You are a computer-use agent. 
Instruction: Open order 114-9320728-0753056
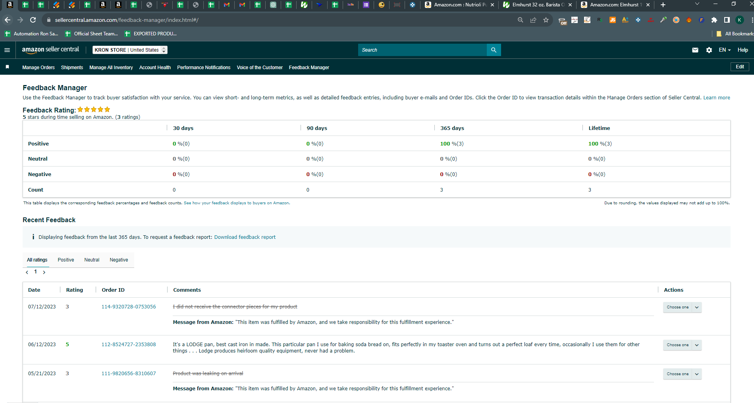pos(129,307)
